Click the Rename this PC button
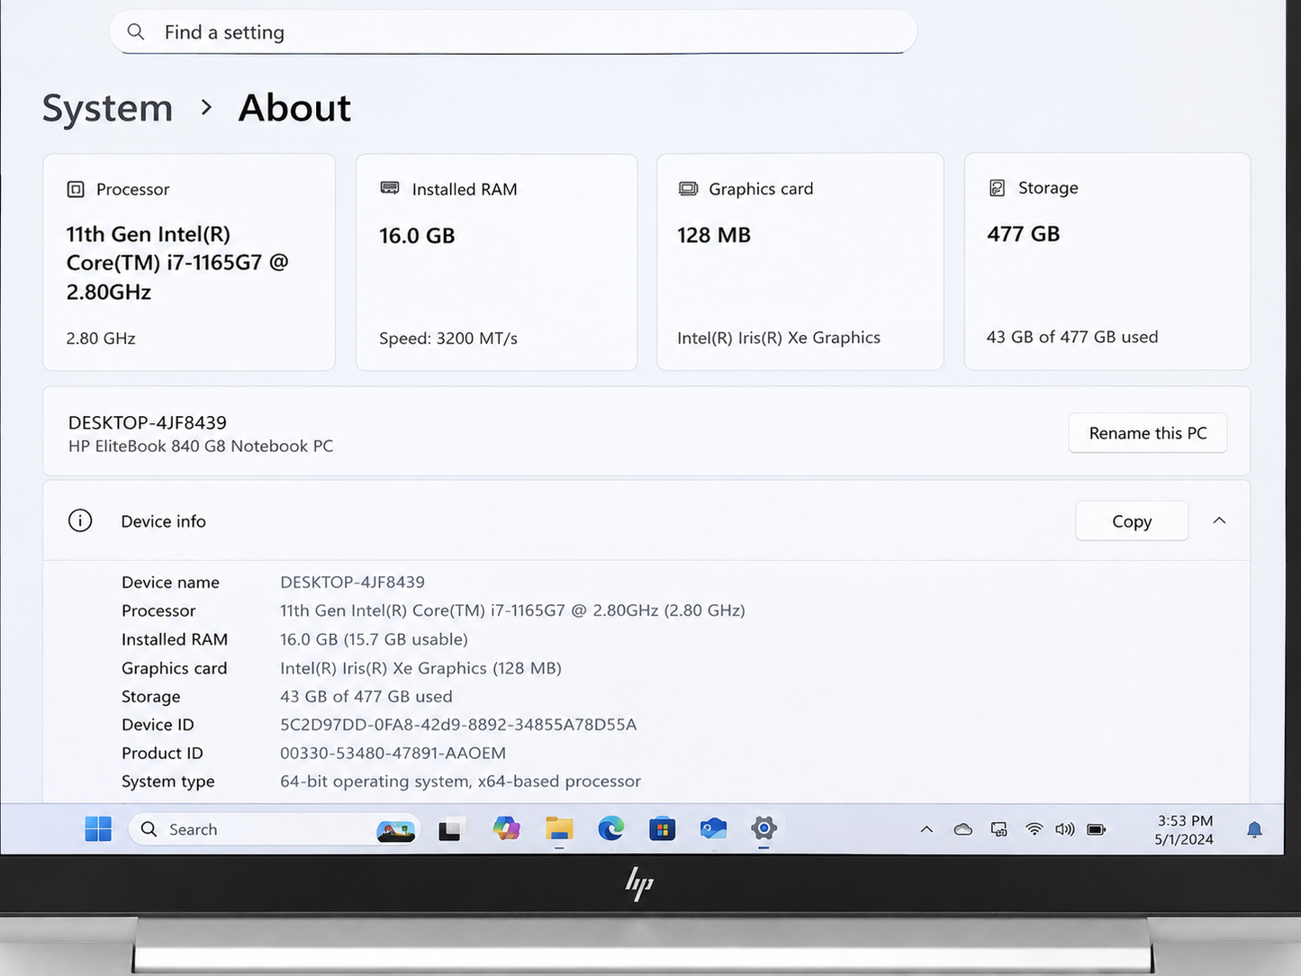 pyautogui.click(x=1148, y=433)
